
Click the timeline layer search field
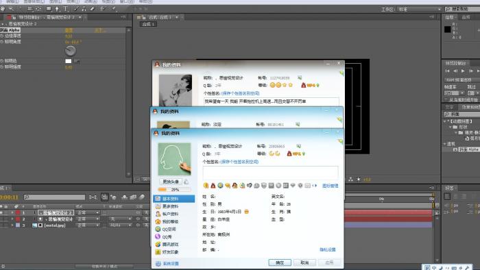point(54,197)
